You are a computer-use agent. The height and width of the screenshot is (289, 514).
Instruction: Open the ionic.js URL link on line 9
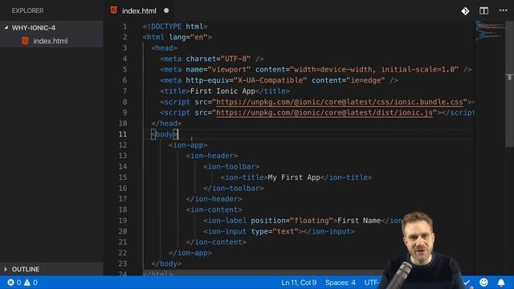(324, 112)
